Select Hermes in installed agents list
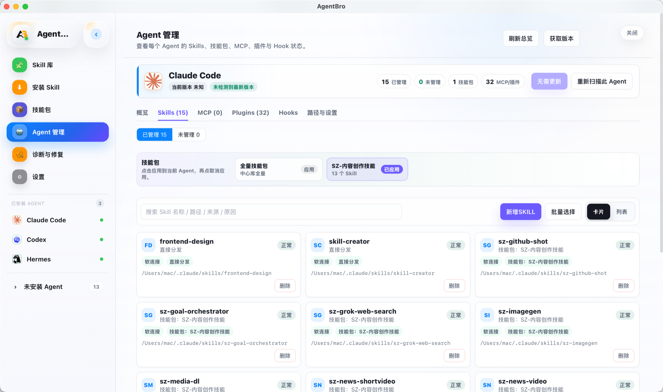 [58, 259]
